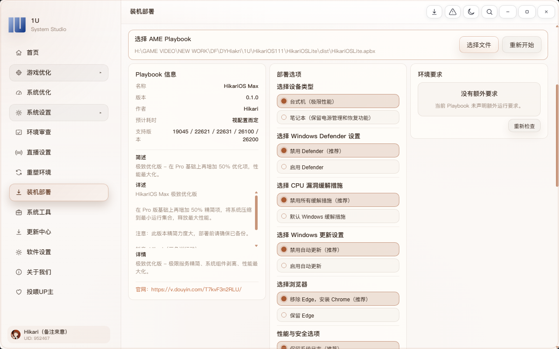Click the main page vertical scrollbar
The image size is (559, 349).
coord(557,136)
